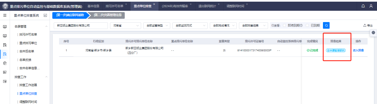Switch to the 基本信息 tab
Image resolution: width=377 pixels, height=104 pixels.
(x=93, y=6)
